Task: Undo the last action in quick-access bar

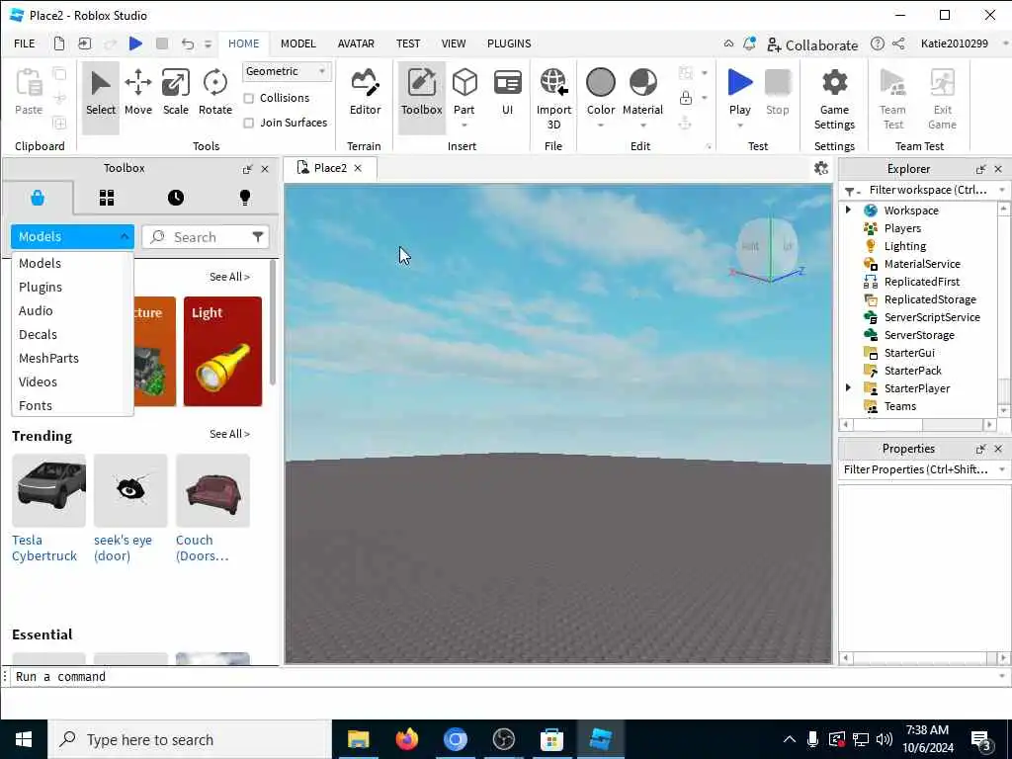Action: [187, 43]
